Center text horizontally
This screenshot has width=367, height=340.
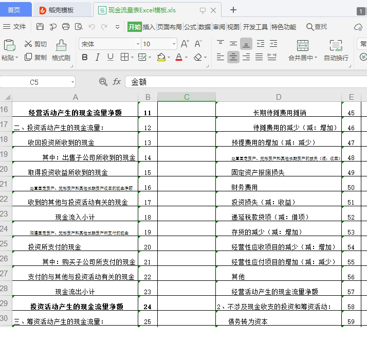(233, 57)
